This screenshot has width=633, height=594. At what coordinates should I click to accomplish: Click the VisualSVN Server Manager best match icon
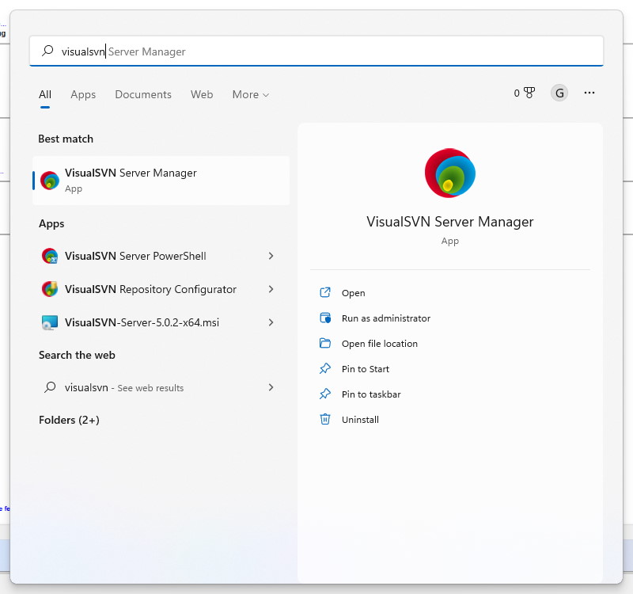click(x=50, y=181)
